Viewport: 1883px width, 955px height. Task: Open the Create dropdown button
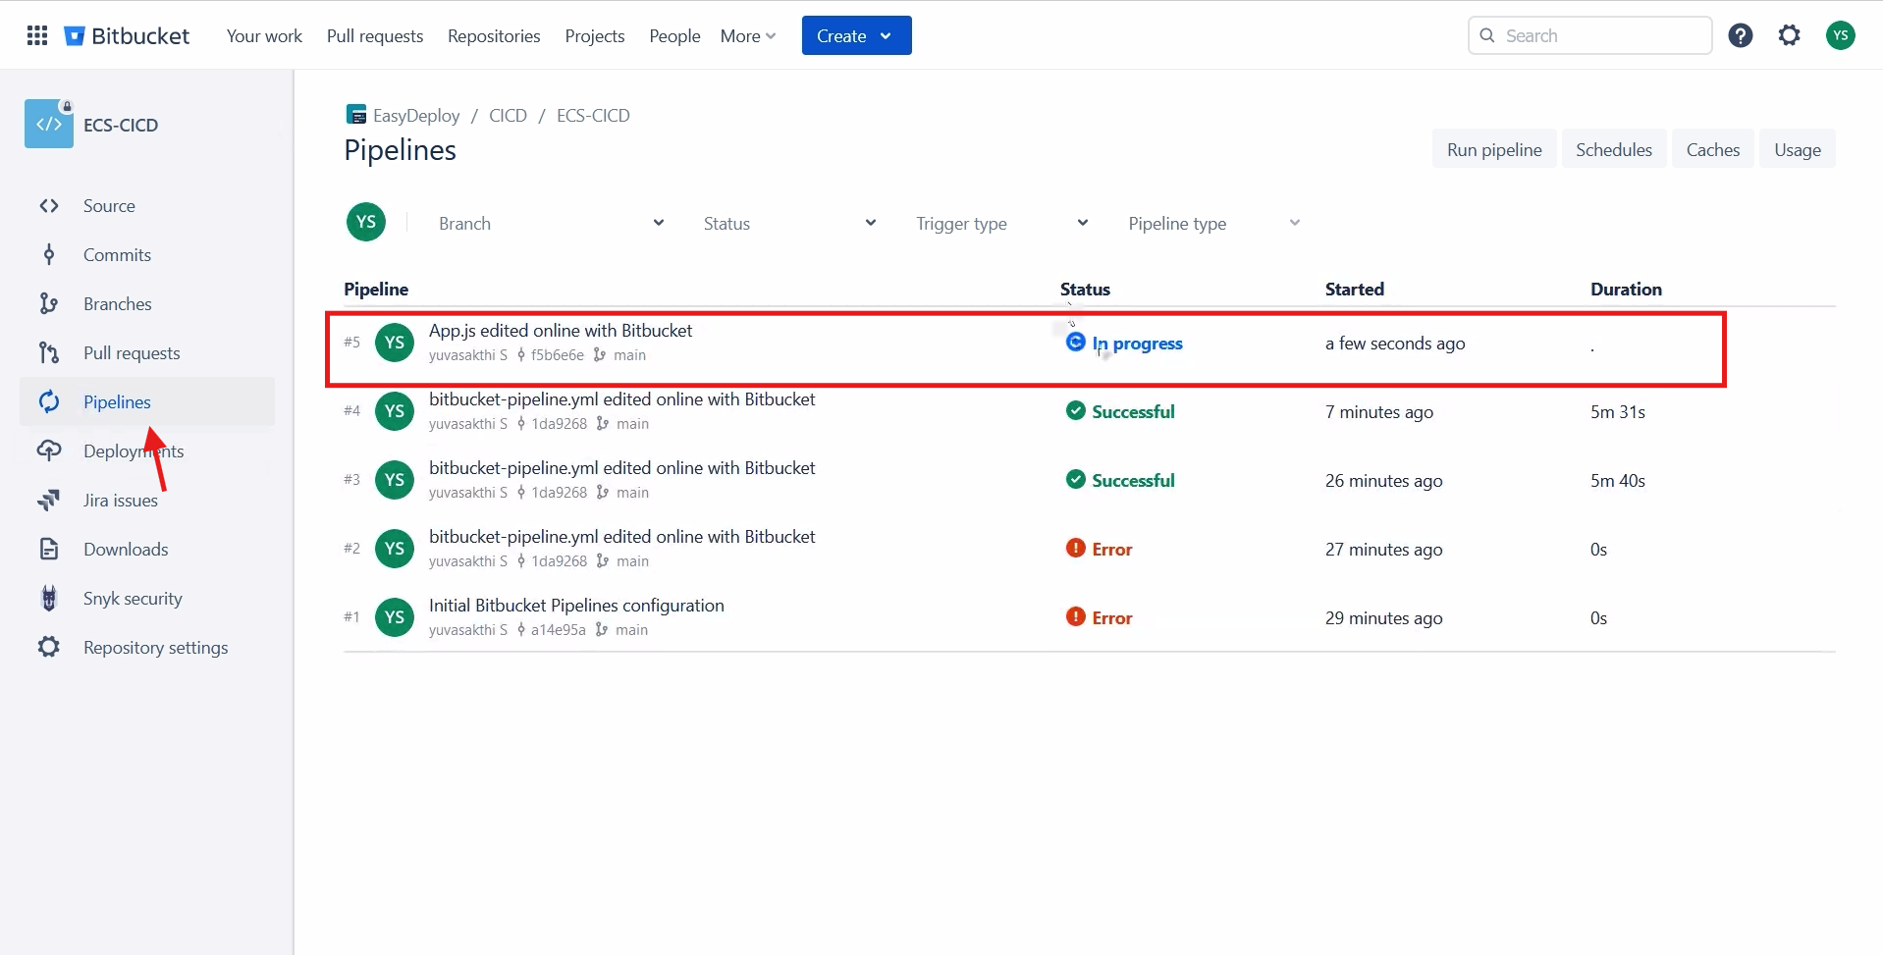(856, 36)
